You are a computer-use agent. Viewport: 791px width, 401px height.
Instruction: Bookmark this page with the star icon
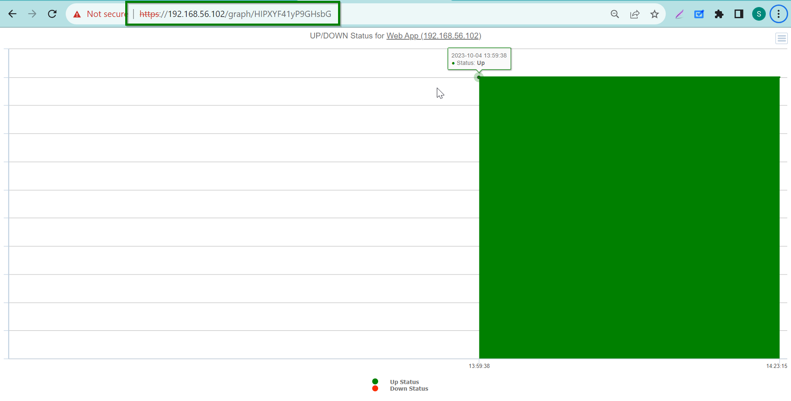point(655,14)
